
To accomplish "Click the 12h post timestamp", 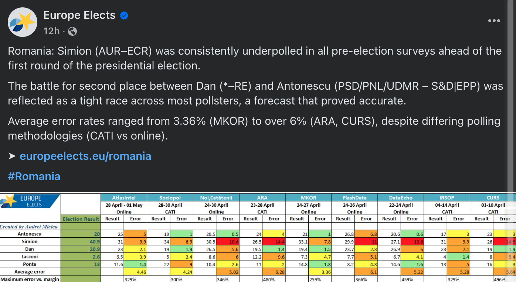I will pyautogui.click(x=51, y=31).
